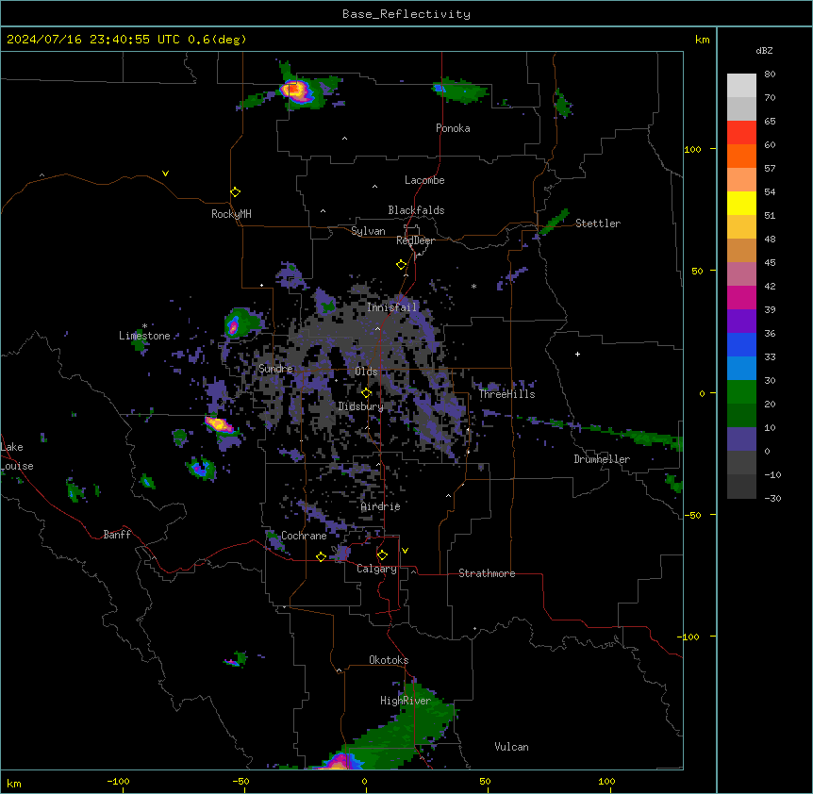This screenshot has width=813, height=794.
Task: Select the magenta 39-42 dBZ legend swatch
Action: coord(741,297)
